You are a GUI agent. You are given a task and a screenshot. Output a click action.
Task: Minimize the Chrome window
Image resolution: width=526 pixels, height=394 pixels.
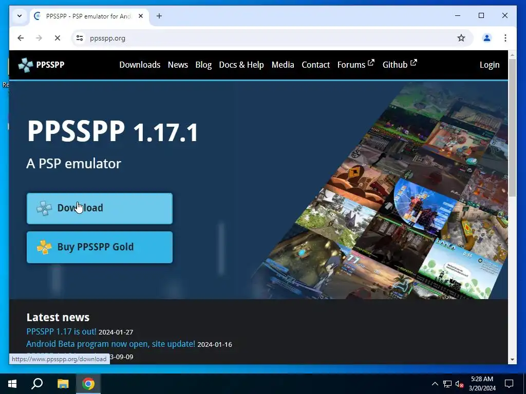coord(458,15)
